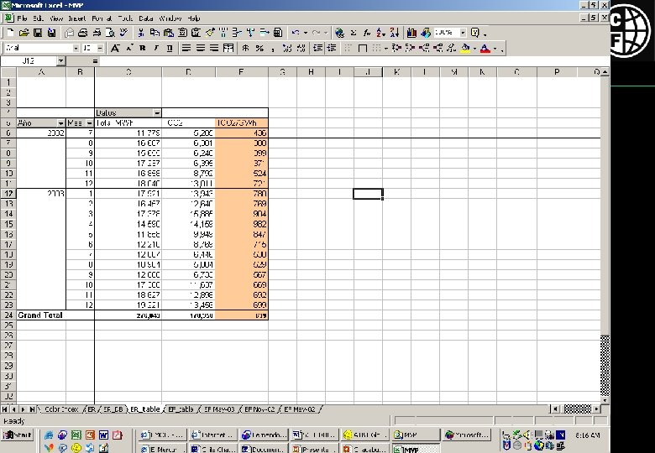Open the Mes pivot field dropdown

pos(89,123)
